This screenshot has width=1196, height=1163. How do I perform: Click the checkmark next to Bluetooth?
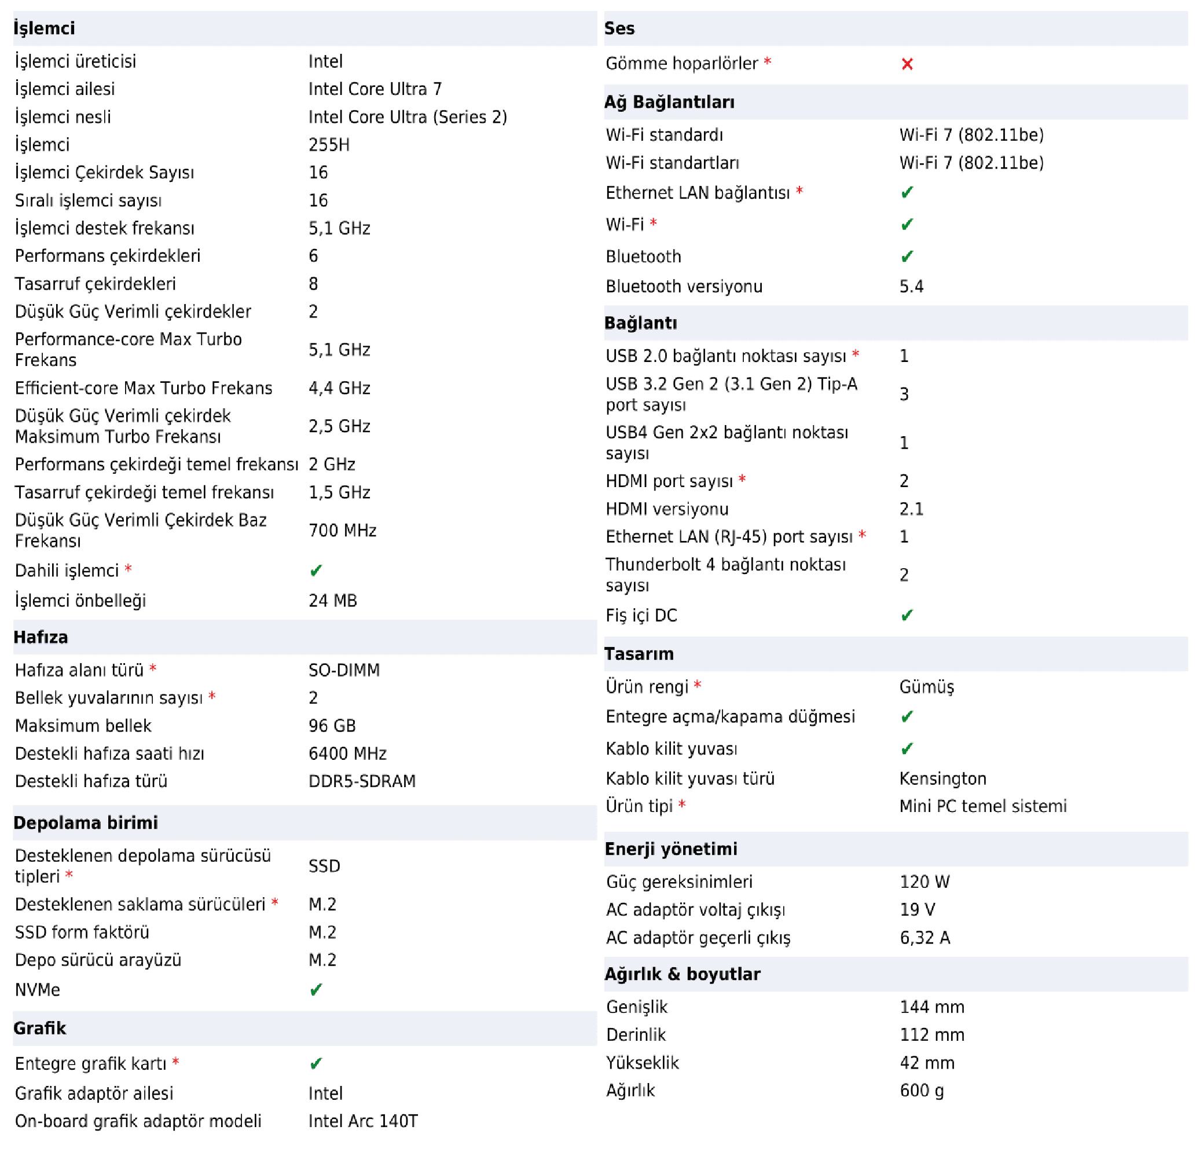(x=907, y=257)
